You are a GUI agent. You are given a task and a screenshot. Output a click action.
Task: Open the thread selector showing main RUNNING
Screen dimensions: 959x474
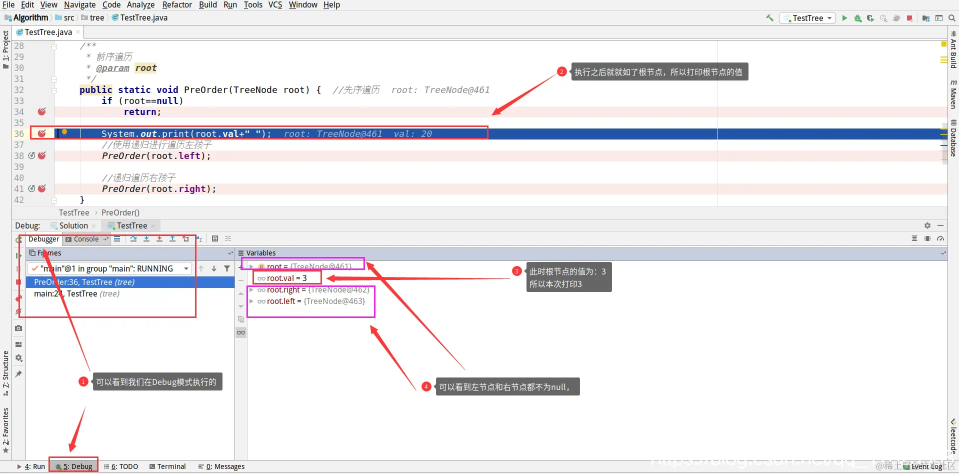[109, 268]
